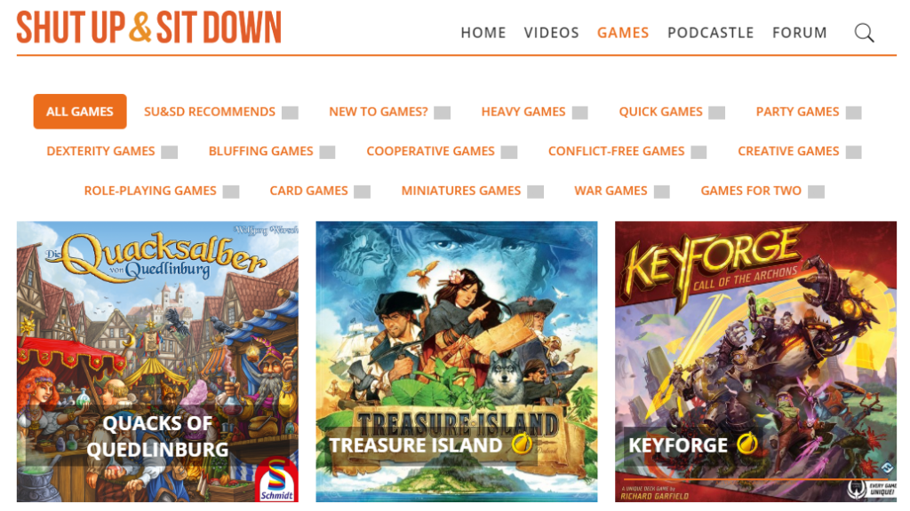Open the Videos menu item
This screenshot has height=511, width=910.
[551, 33]
